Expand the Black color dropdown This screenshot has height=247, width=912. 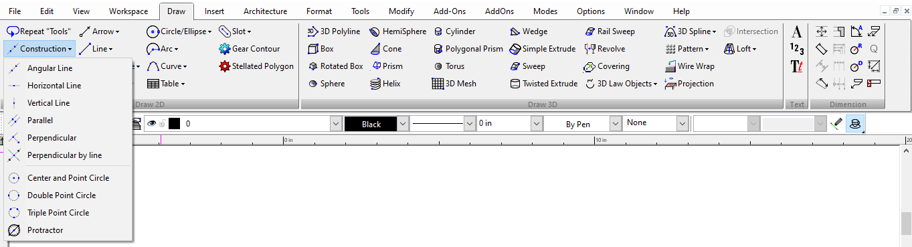(x=403, y=124)
